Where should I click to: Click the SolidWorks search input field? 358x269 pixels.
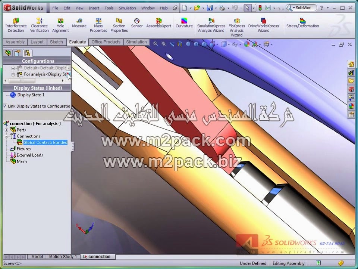304,8
